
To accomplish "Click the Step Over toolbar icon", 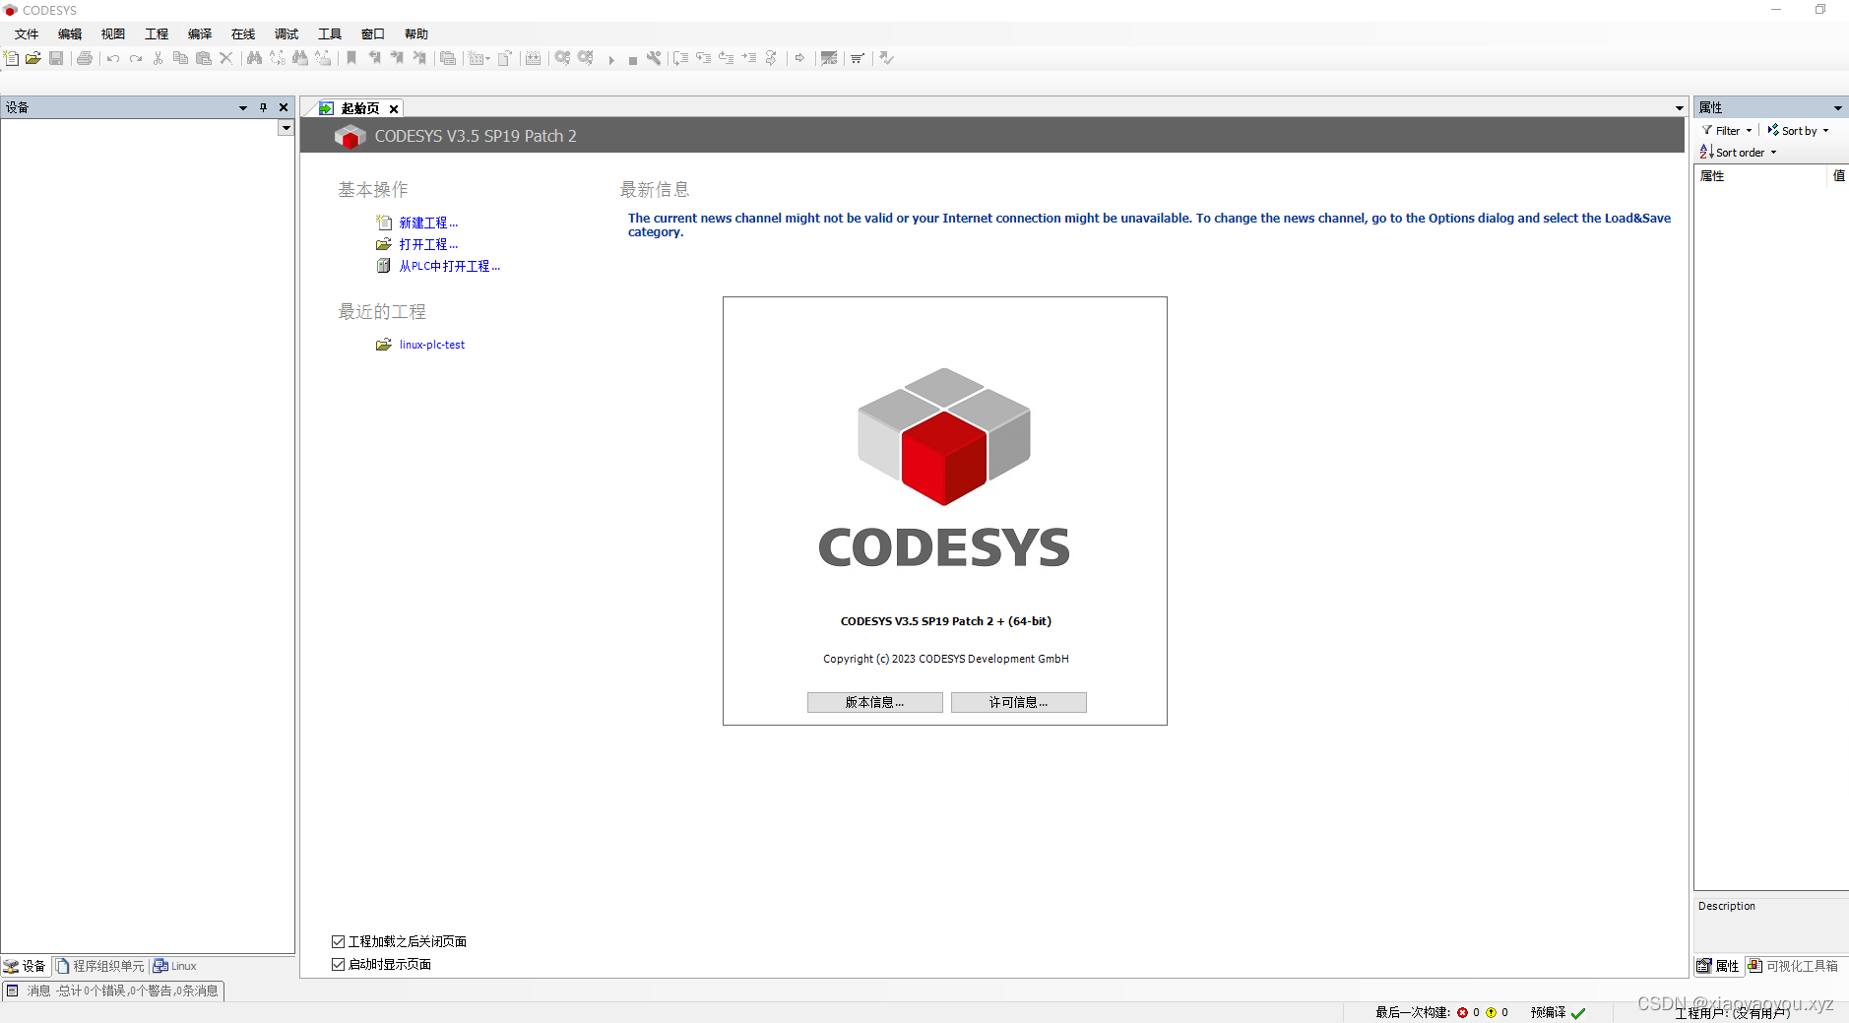I will (x=680, y=58).
